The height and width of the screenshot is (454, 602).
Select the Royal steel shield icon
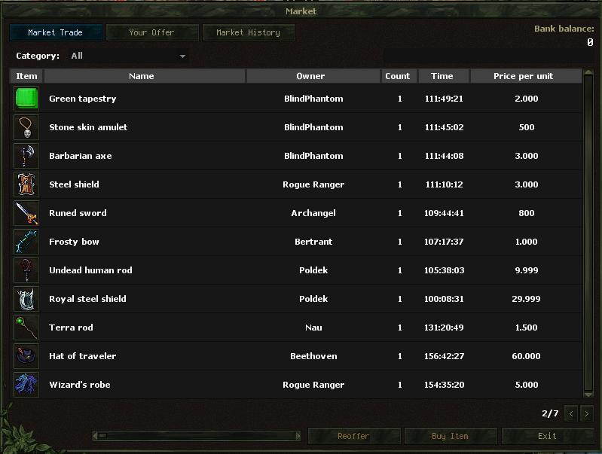(x=26, y=299)
